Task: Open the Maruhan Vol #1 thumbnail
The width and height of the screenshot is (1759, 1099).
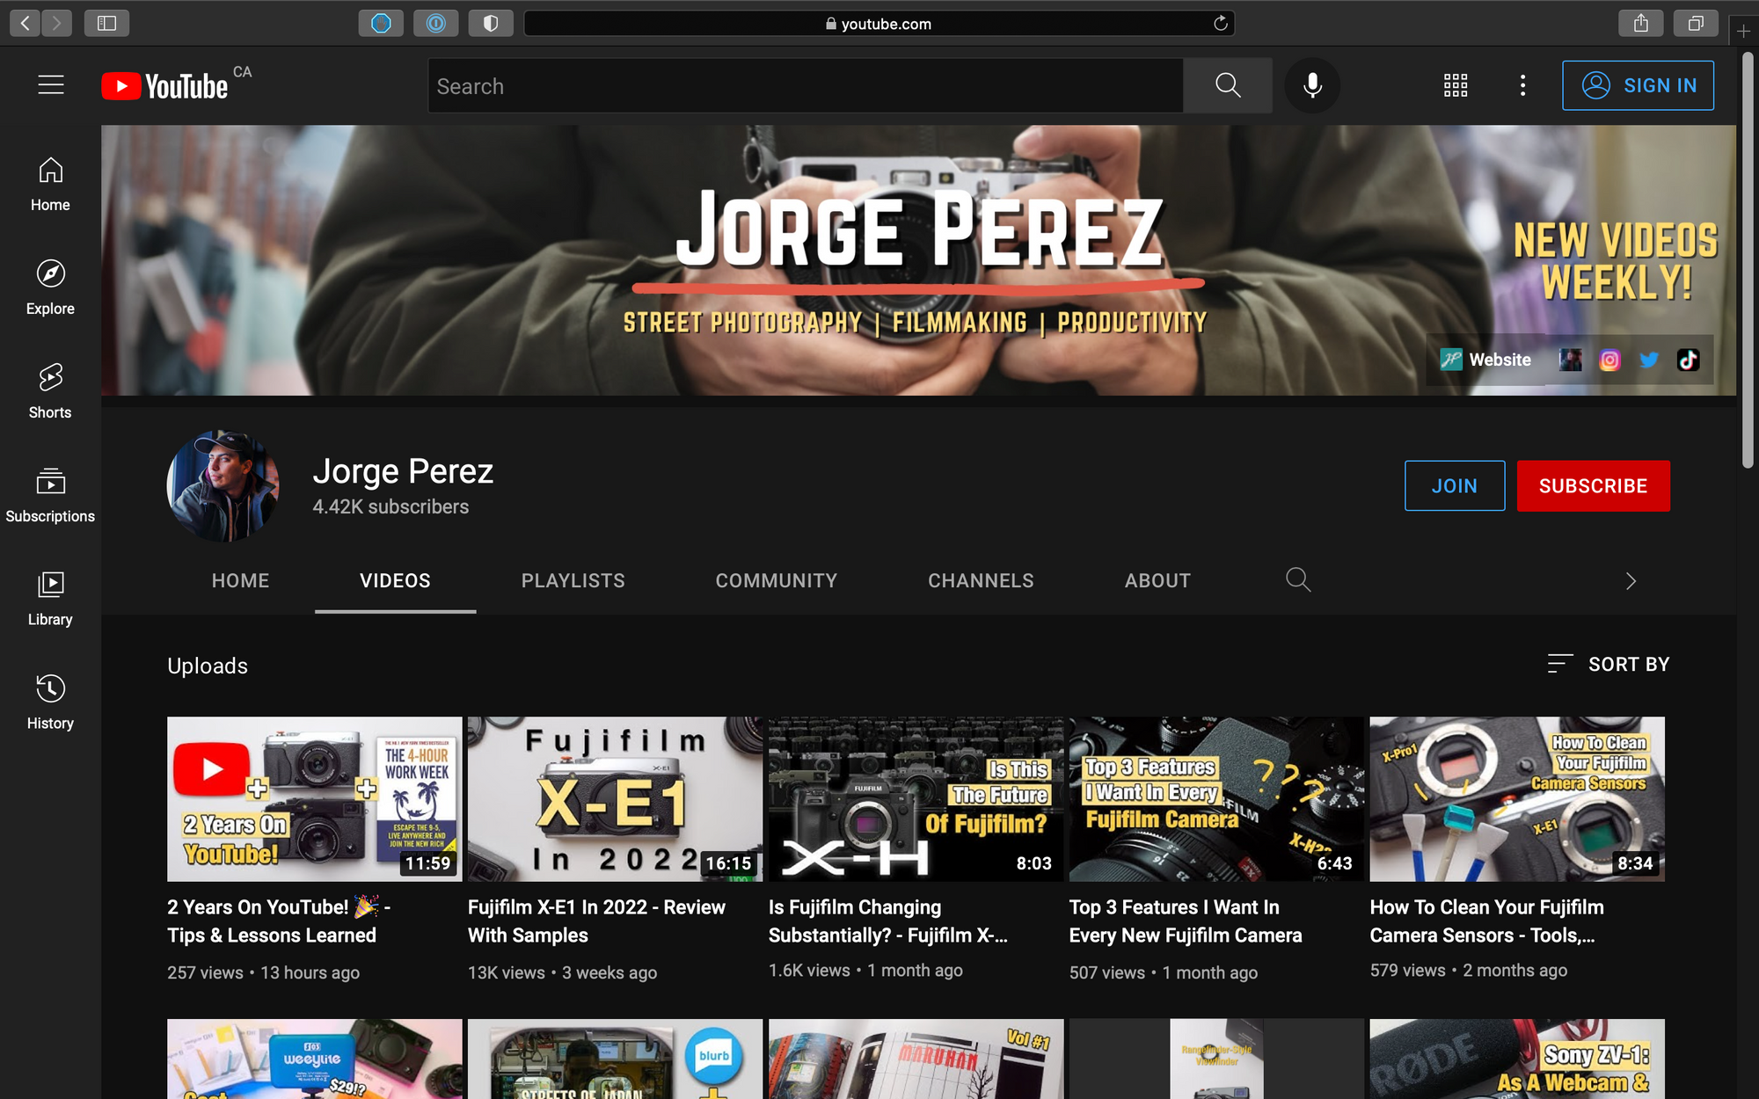Action: point(916,1059)
